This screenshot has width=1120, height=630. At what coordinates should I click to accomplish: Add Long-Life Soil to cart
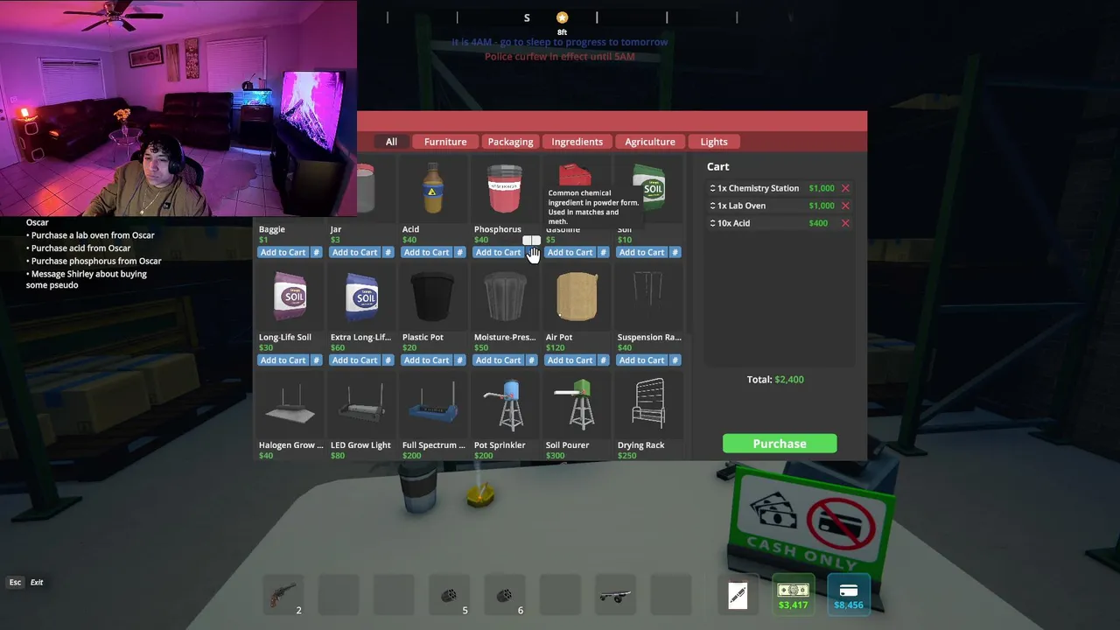[283, 360]
